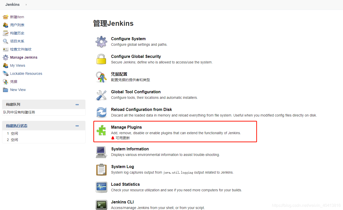Click the 用户列表 people icon

tap(6, 25)
